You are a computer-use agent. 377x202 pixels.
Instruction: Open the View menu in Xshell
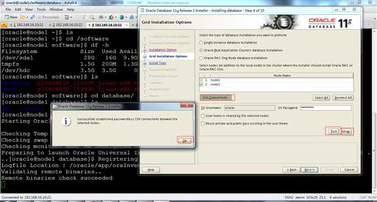29,9
